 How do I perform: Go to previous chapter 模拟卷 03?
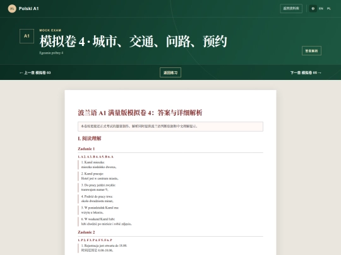35,72
